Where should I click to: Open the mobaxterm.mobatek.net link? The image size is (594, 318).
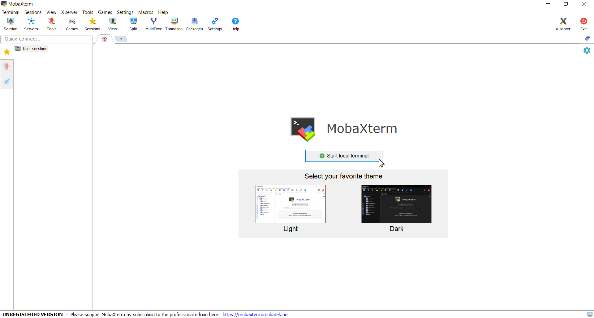tap(256, 314)
